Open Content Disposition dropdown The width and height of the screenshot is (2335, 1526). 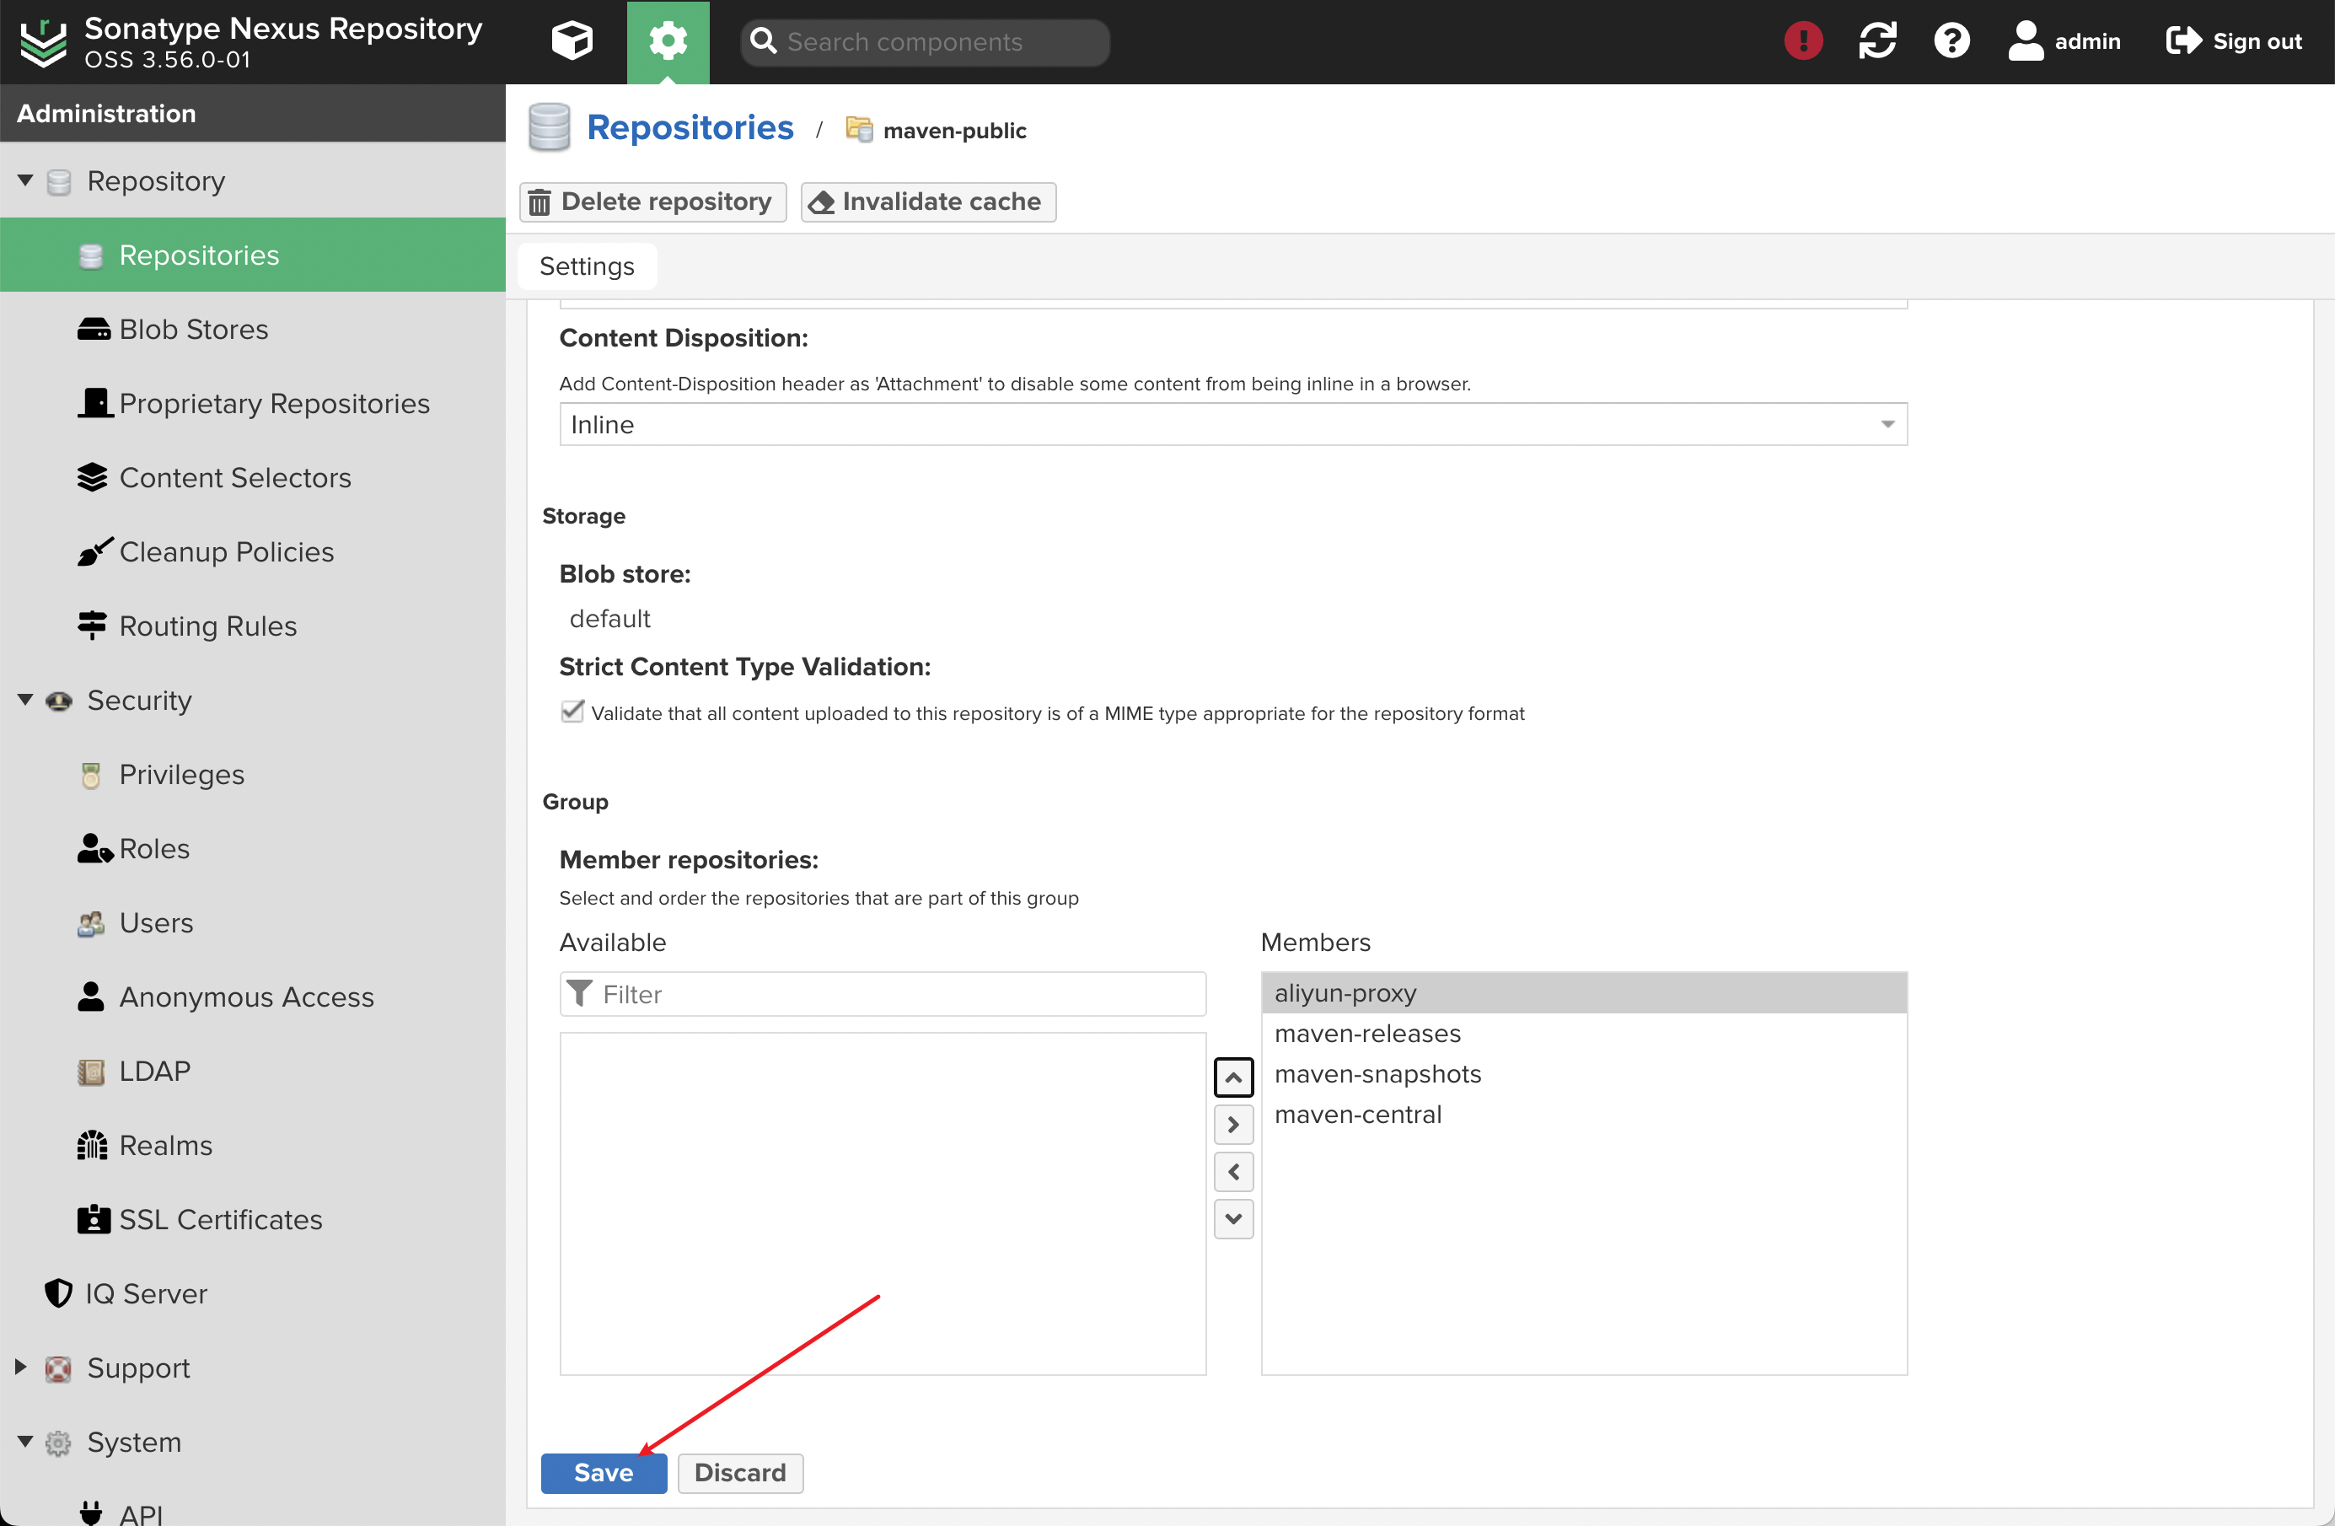[x=1233, y=424]
